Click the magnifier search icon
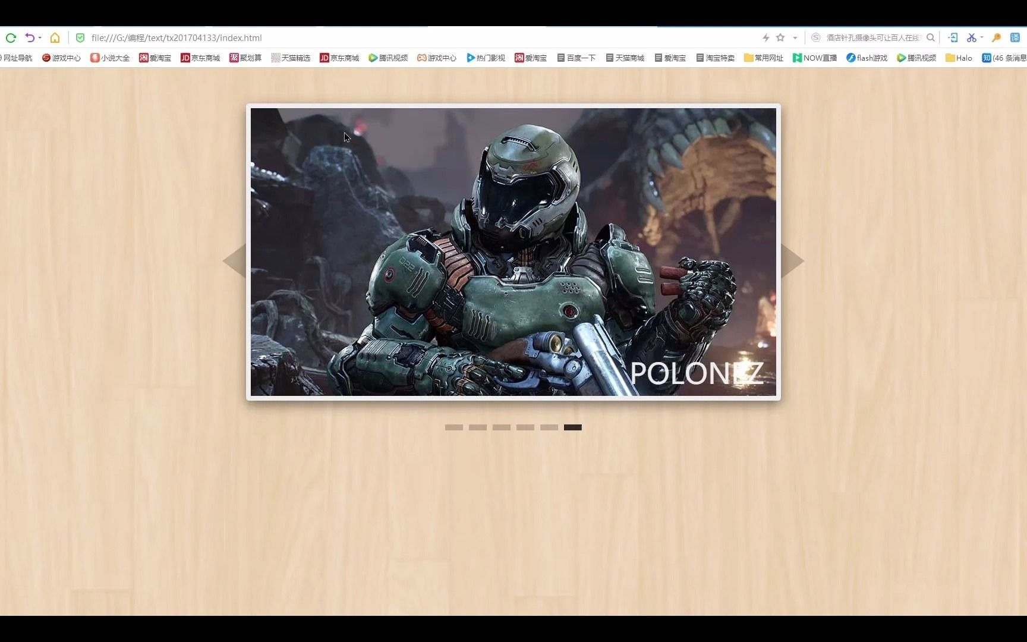The width and height of the screenshot is (1027, 642). (x=931, y=38)
